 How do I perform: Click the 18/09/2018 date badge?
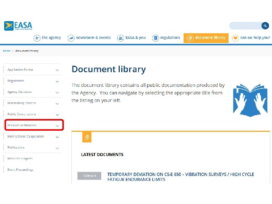89,176
